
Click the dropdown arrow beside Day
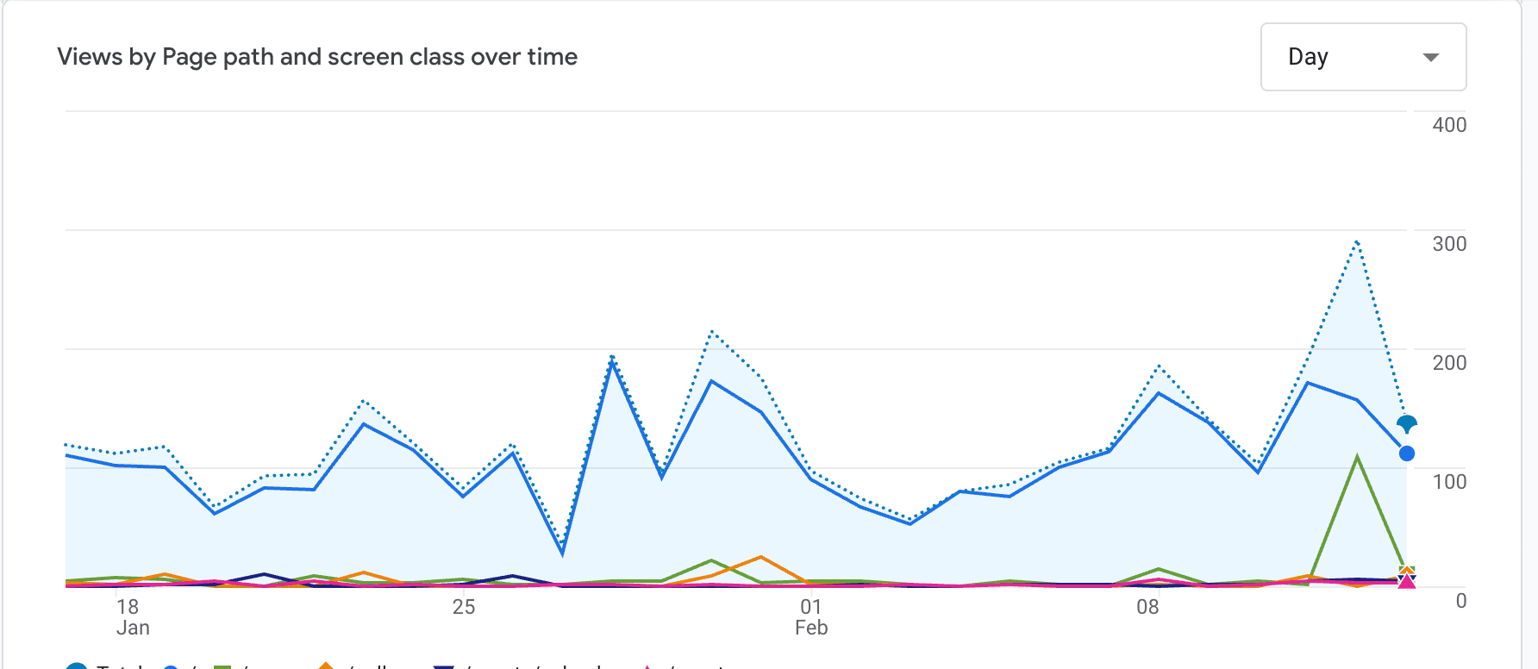(1430, 58)
